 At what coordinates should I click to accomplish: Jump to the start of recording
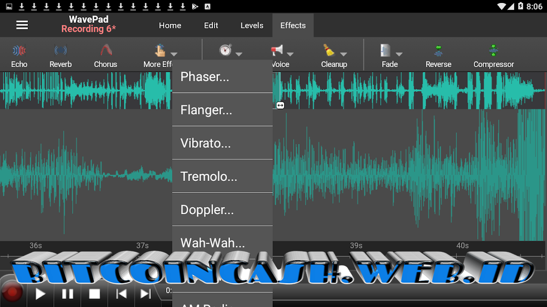(121, 294)
